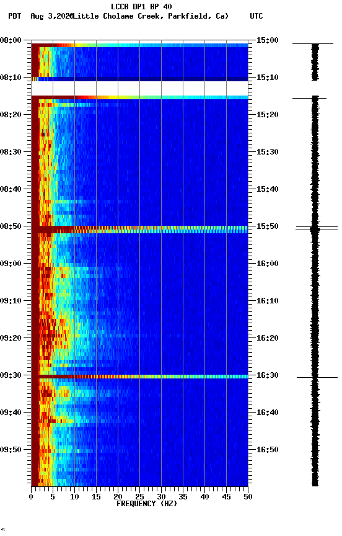
Task: Click the '09:30' PDT time label
Action: coord(11,375)
